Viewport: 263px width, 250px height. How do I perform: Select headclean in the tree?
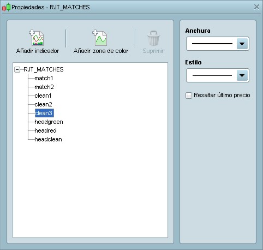(x=48, y=139)
